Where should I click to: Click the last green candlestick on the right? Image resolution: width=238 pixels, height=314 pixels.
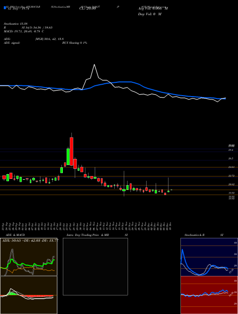click(169, 191)
